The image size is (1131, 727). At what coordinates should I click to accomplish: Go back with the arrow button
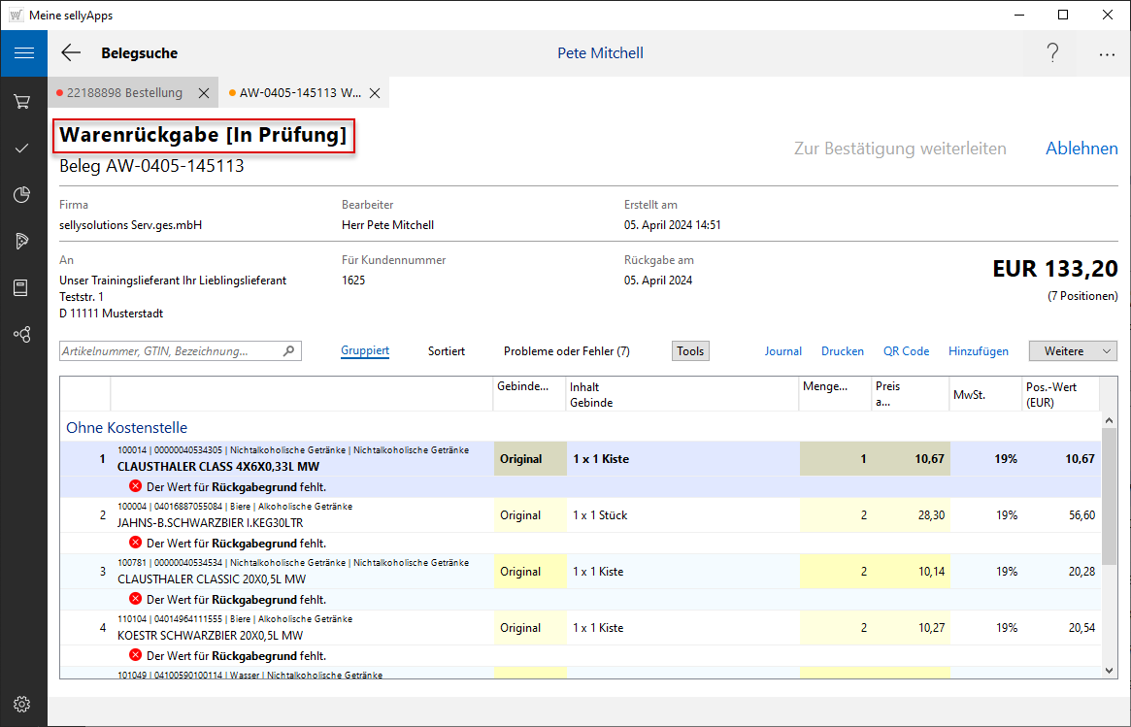[71, 53]
